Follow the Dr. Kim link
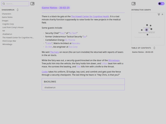The width and height of the screenshot is (166, 124). (x=49, y=47)
